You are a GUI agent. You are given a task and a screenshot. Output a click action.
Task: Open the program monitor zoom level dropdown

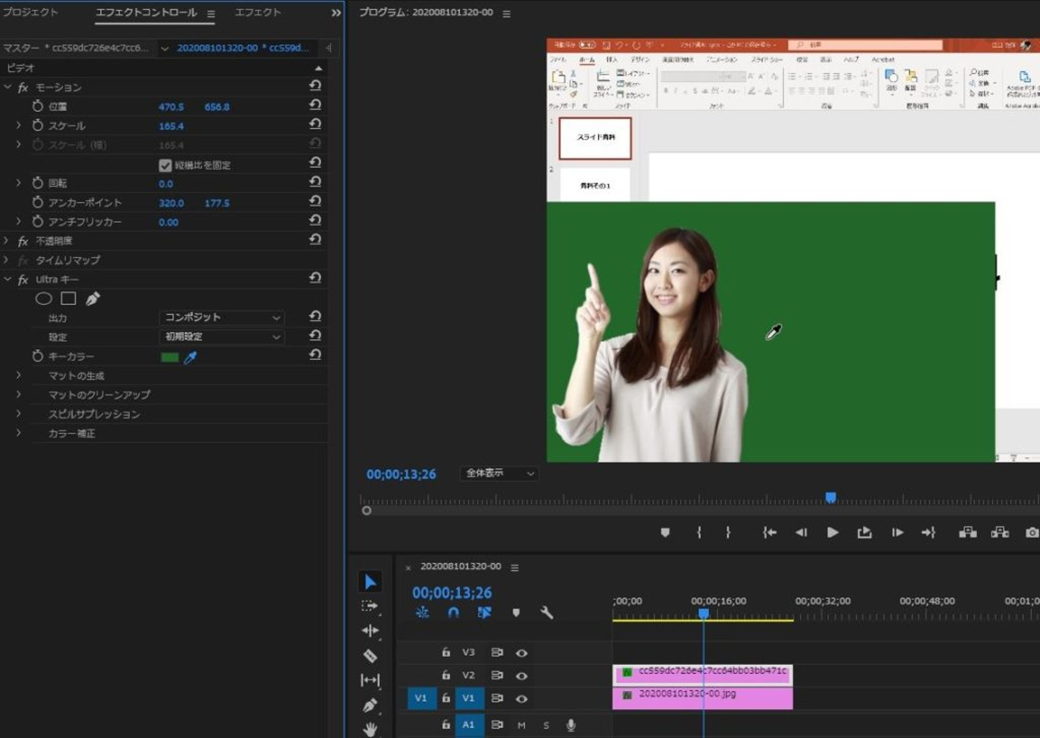[x=500, y=473]
